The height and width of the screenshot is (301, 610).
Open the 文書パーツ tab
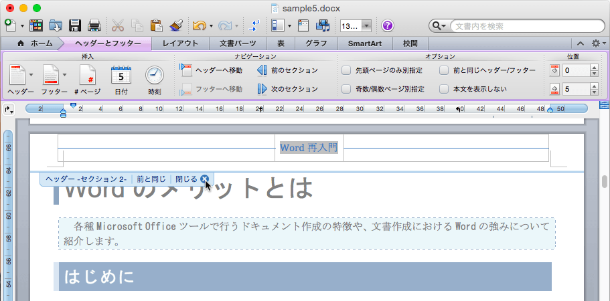coord(238,43)
